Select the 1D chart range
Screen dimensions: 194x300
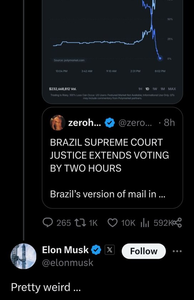click(147, 89)
